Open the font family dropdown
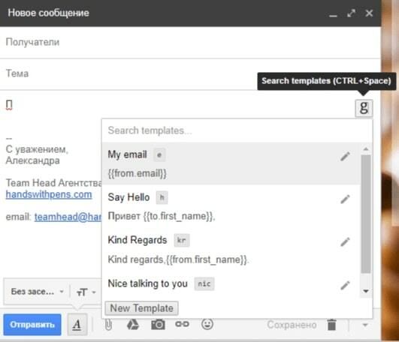 37,292
